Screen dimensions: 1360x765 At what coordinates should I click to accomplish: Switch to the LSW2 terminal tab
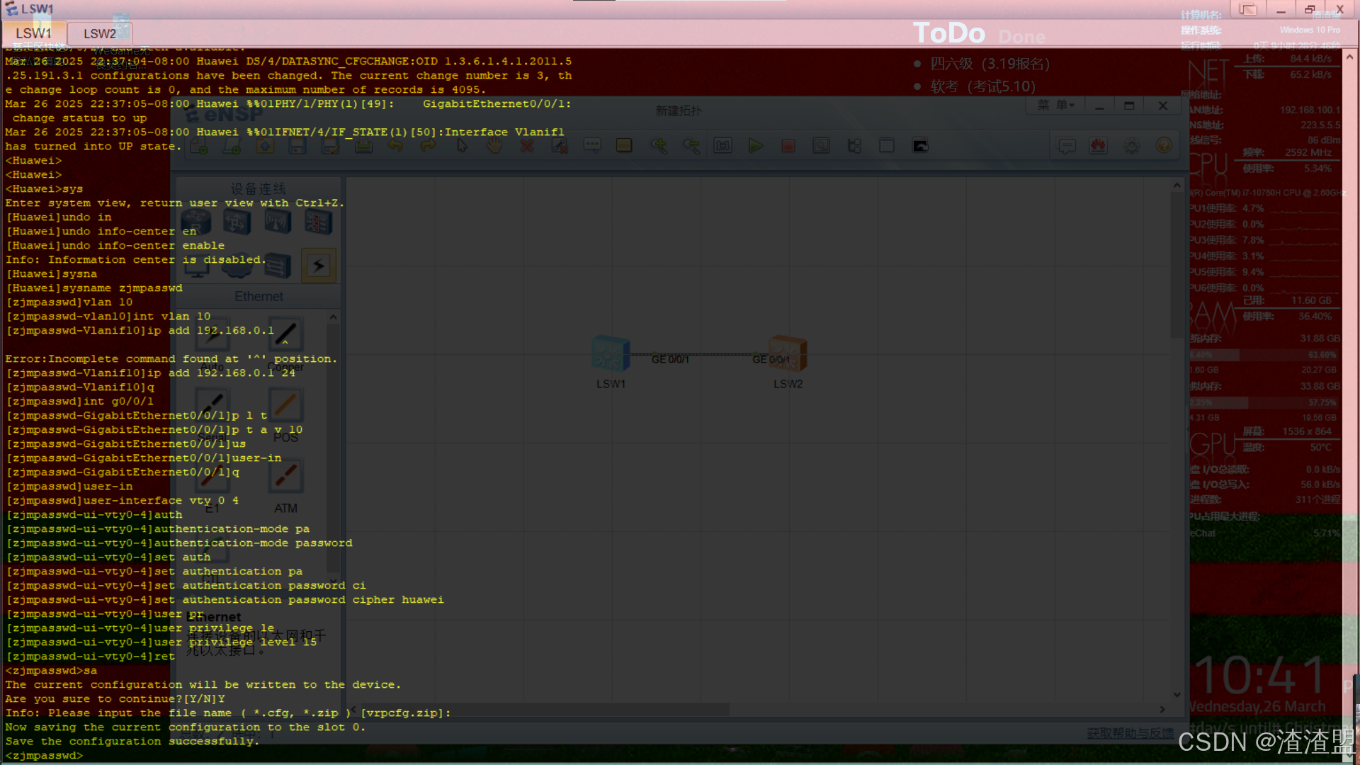100,33
